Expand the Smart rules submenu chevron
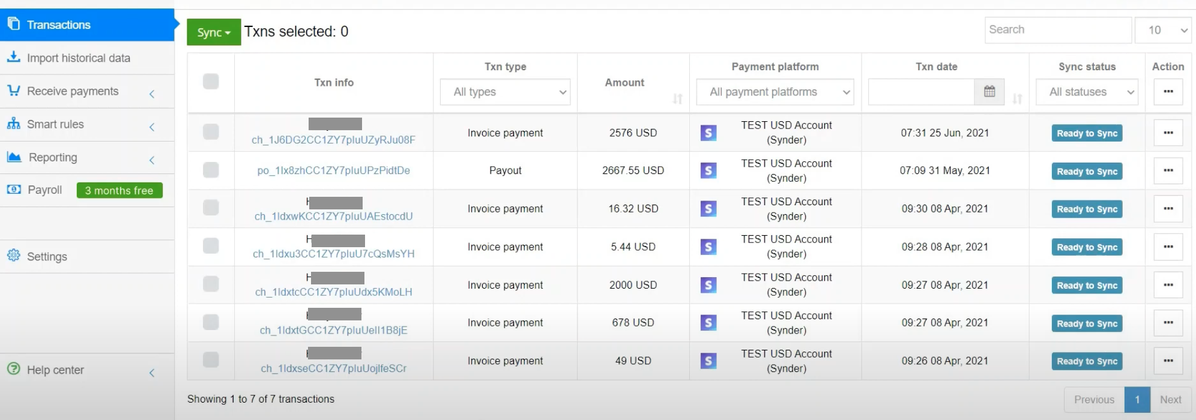This screenshot has width=1196, height=420. point(152,127)
